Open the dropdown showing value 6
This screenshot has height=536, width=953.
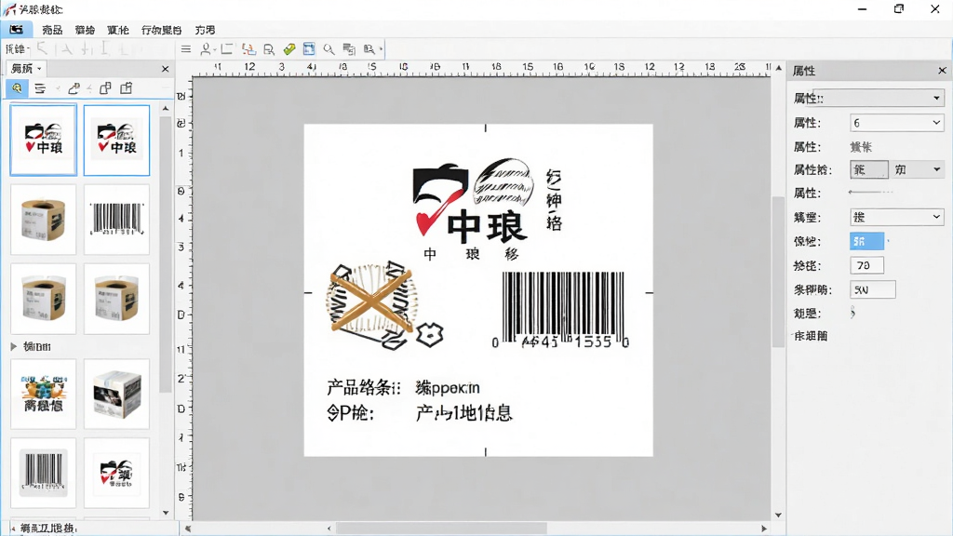[896, 123]
